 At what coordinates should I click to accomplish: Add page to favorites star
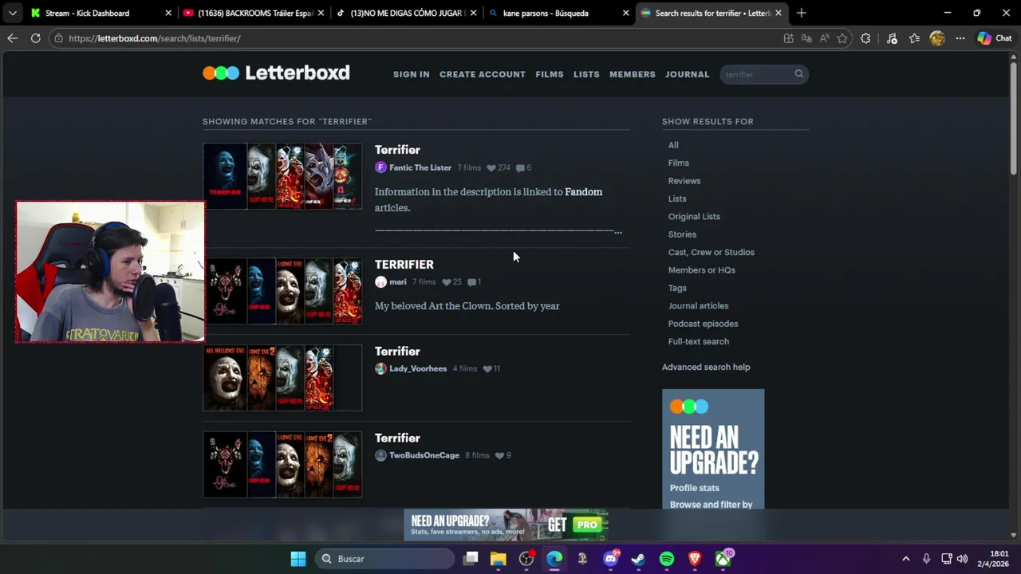(x=842, y=38)
